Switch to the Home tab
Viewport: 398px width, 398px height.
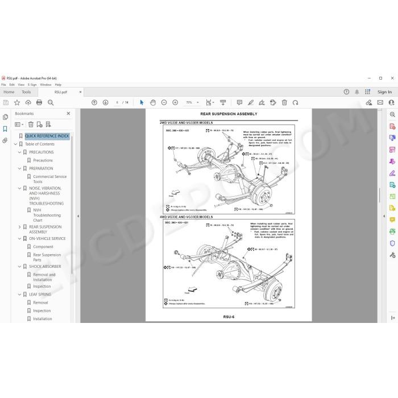click(9, 92)
